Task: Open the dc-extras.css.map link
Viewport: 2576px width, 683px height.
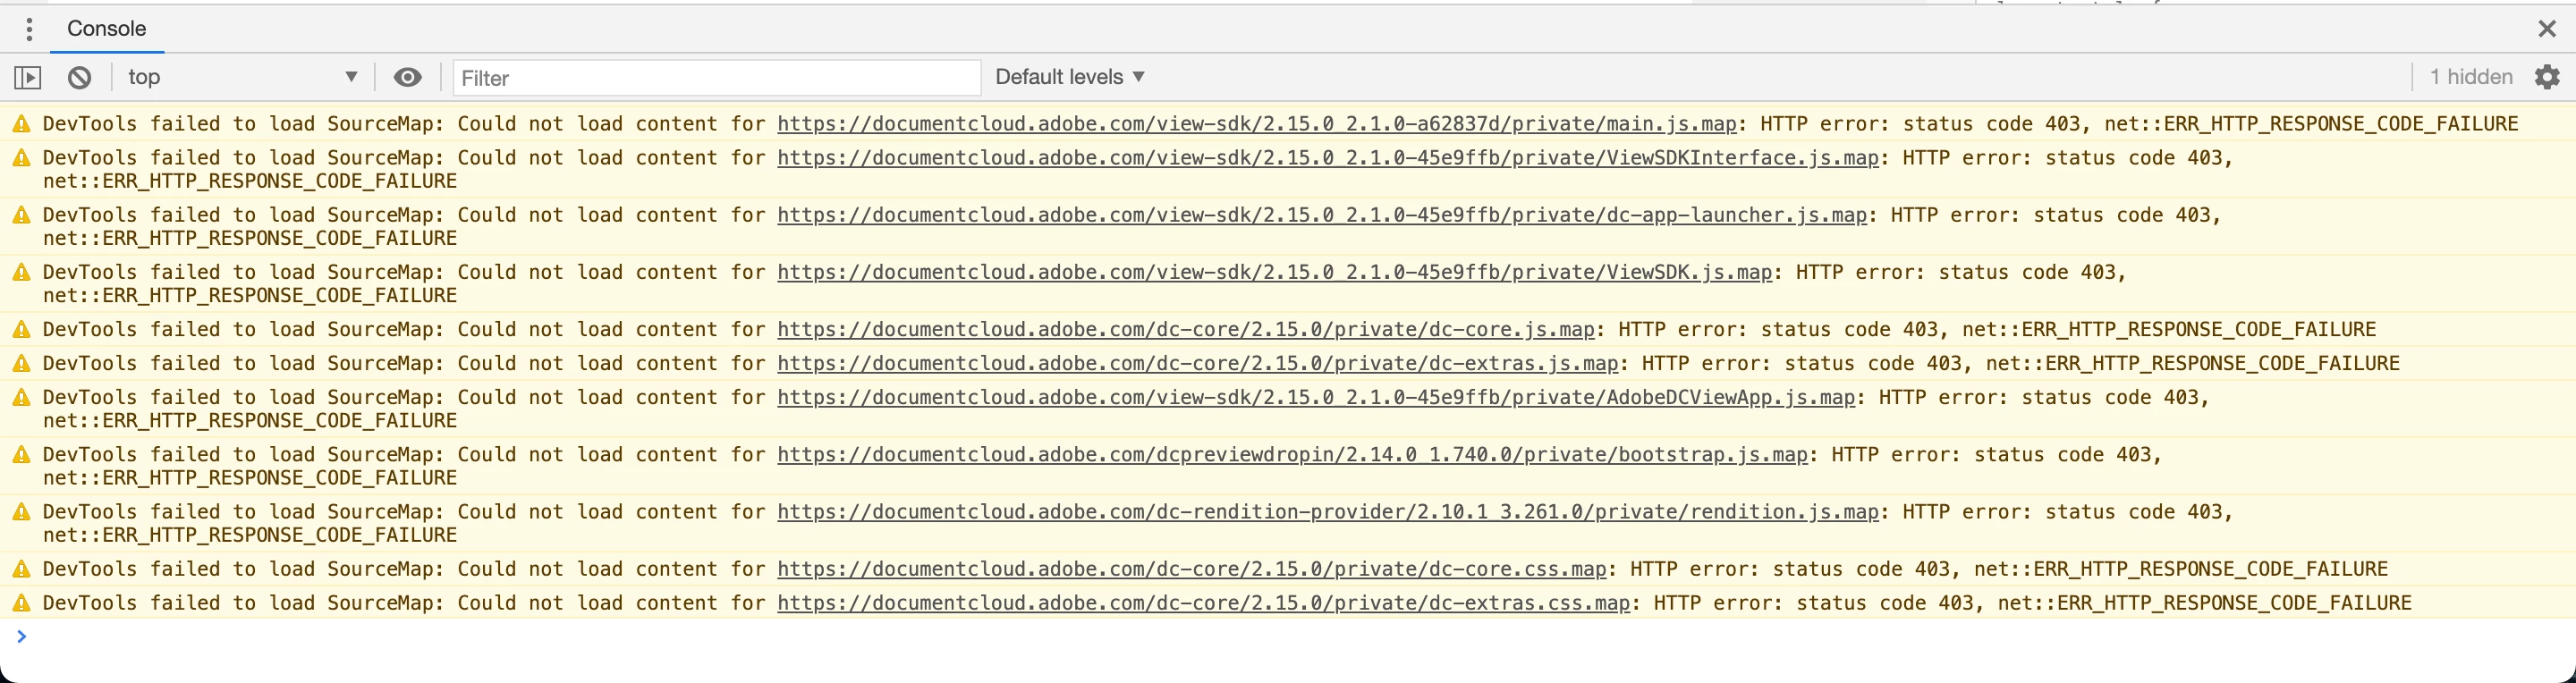Action: tap(1203, 603)
